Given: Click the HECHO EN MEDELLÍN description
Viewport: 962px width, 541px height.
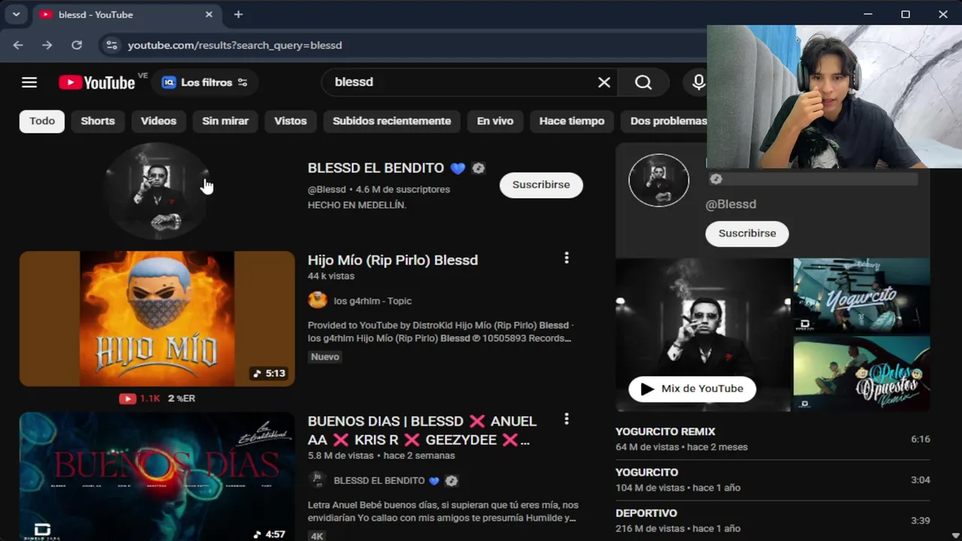Looking at the screenshot, I should tap(357, 205).
